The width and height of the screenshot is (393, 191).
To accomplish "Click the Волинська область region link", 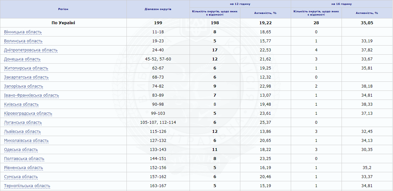I will pos(23,41).
